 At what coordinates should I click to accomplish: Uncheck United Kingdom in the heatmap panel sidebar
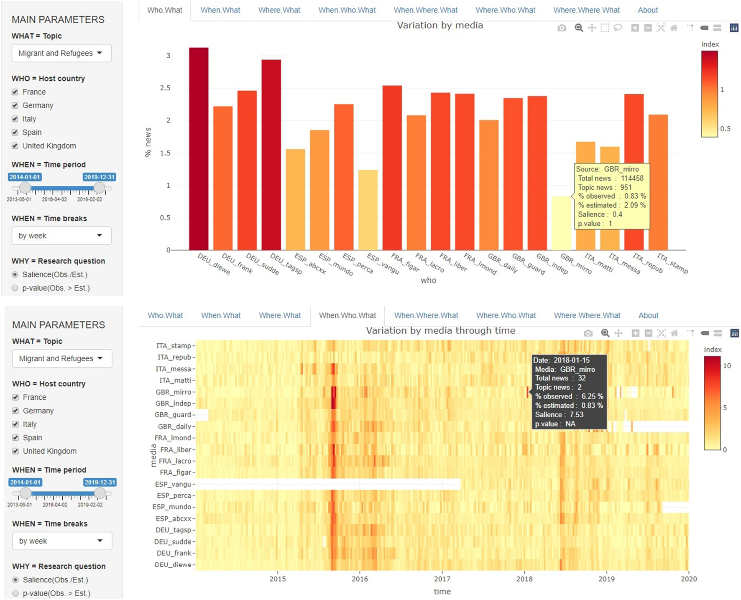pyautogui.click(x=15, y=451)
